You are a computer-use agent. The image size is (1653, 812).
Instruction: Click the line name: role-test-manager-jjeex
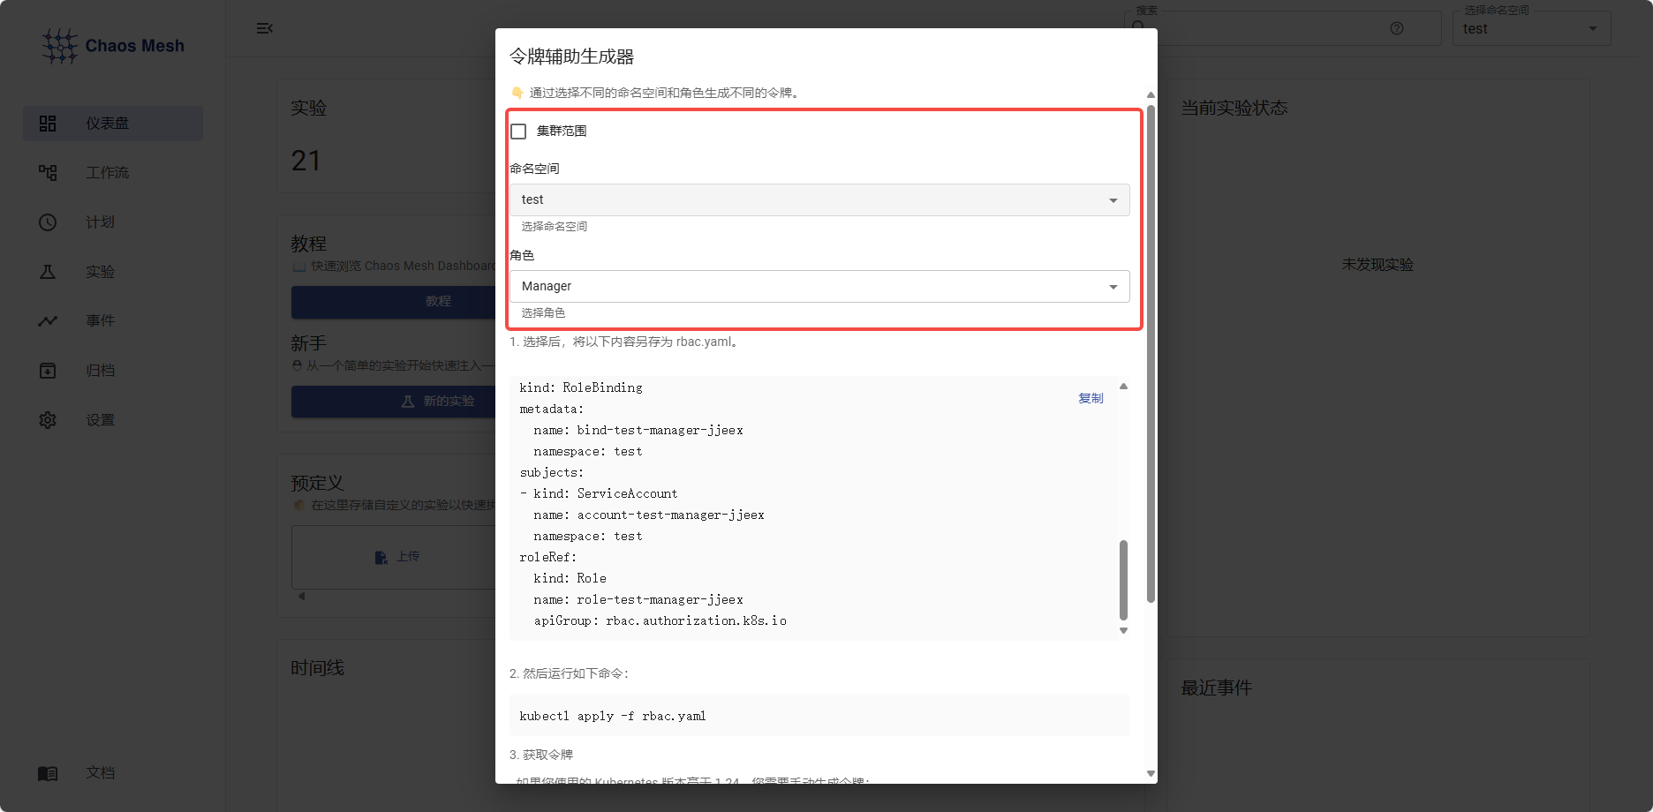coord(638,600)
